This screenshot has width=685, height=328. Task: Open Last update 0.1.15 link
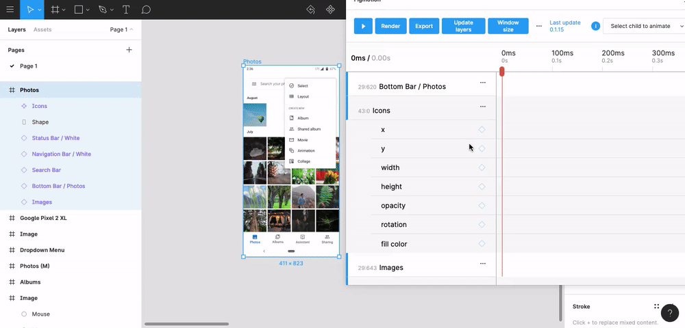(565, 26)
